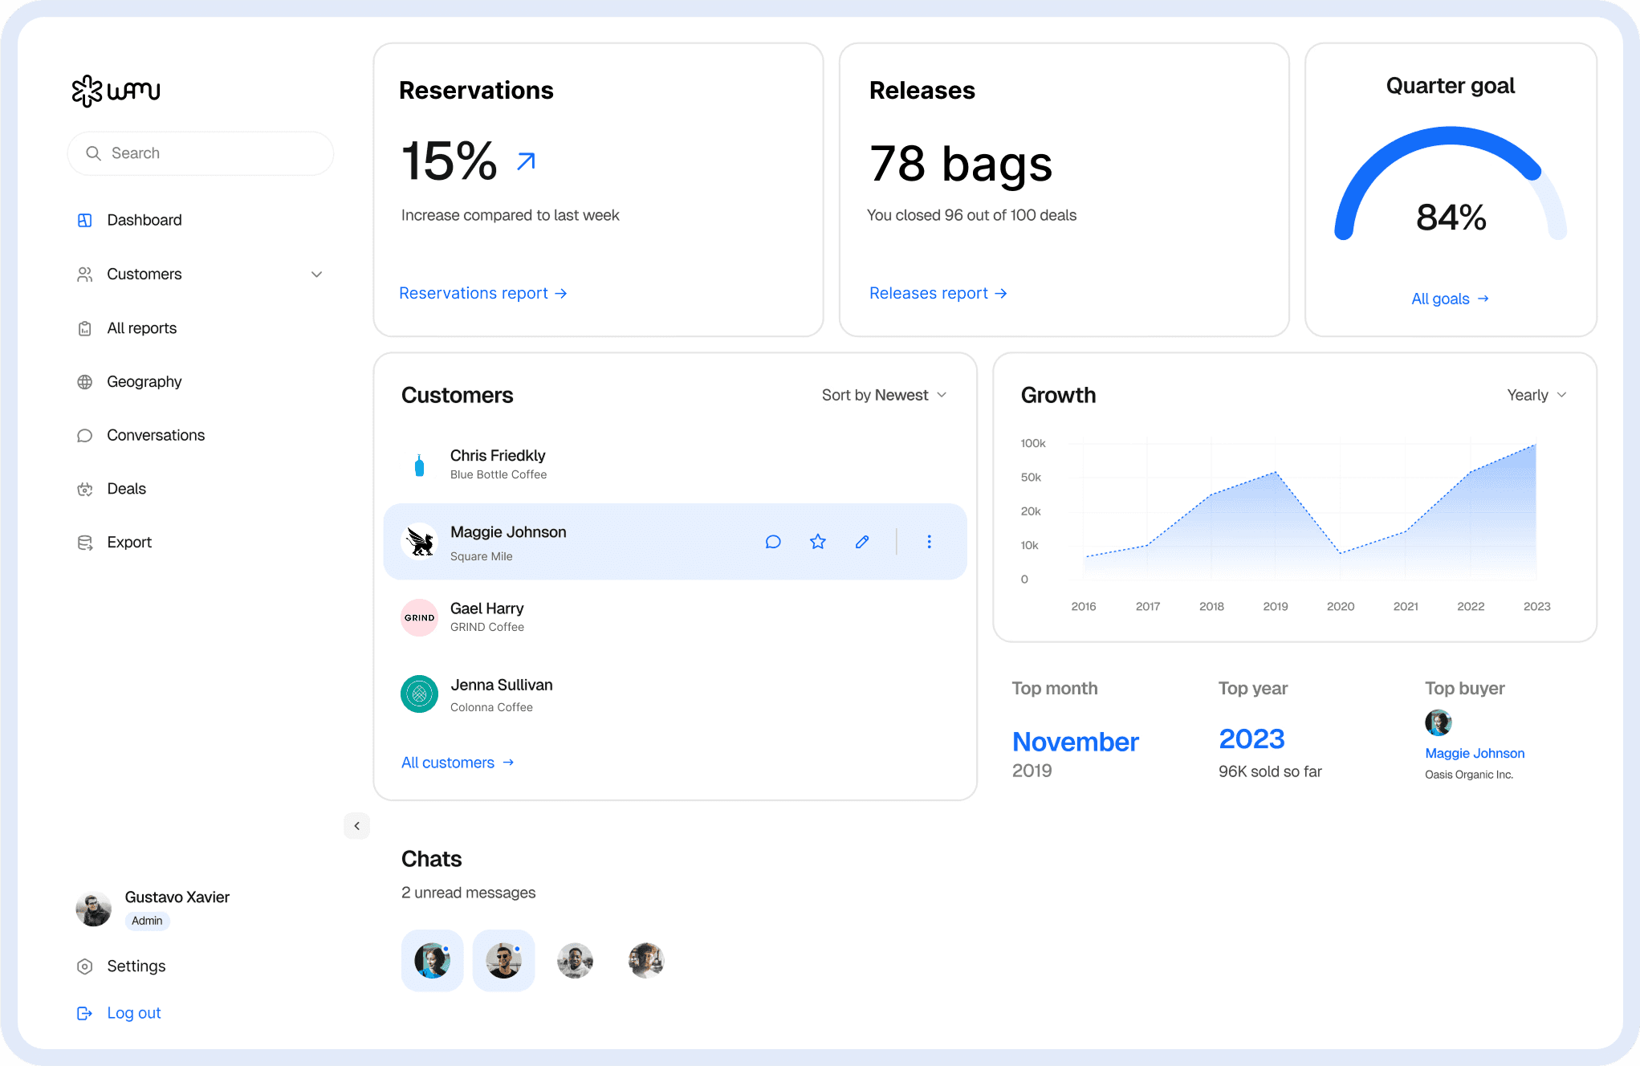Expand the Customers sidebar submenu chevron

point(316,275)
